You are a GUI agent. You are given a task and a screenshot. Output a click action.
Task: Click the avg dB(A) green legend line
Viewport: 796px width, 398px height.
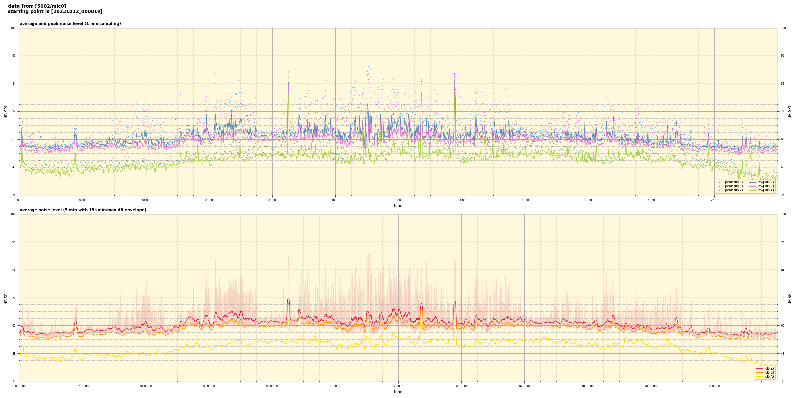click(752, 190)
